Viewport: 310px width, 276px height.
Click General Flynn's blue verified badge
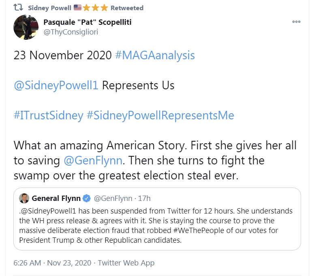point(86,198)
